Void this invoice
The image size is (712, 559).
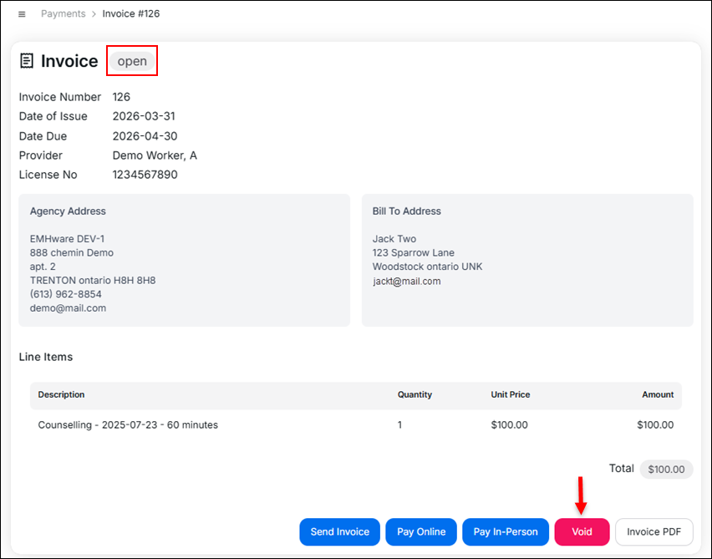click(x=582, y=531)
